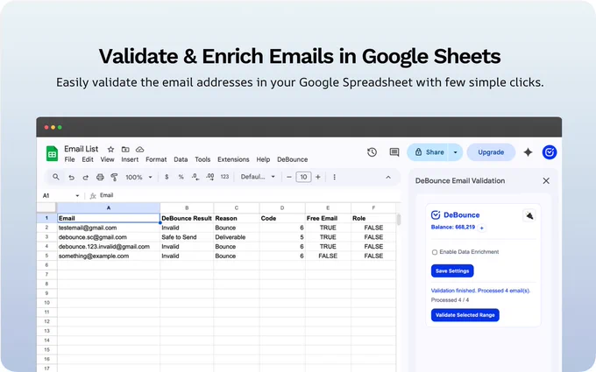Viewport: 596px width, 372px height.
Task: Click the font size field
Action: click(303, 177)
